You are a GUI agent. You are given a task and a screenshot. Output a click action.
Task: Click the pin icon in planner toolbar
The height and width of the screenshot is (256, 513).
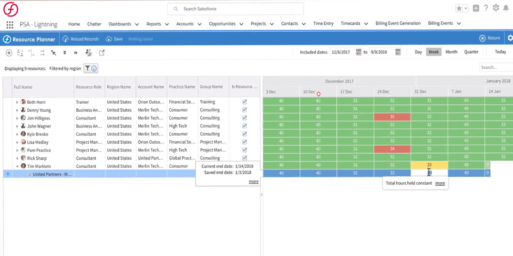[53, 53]
